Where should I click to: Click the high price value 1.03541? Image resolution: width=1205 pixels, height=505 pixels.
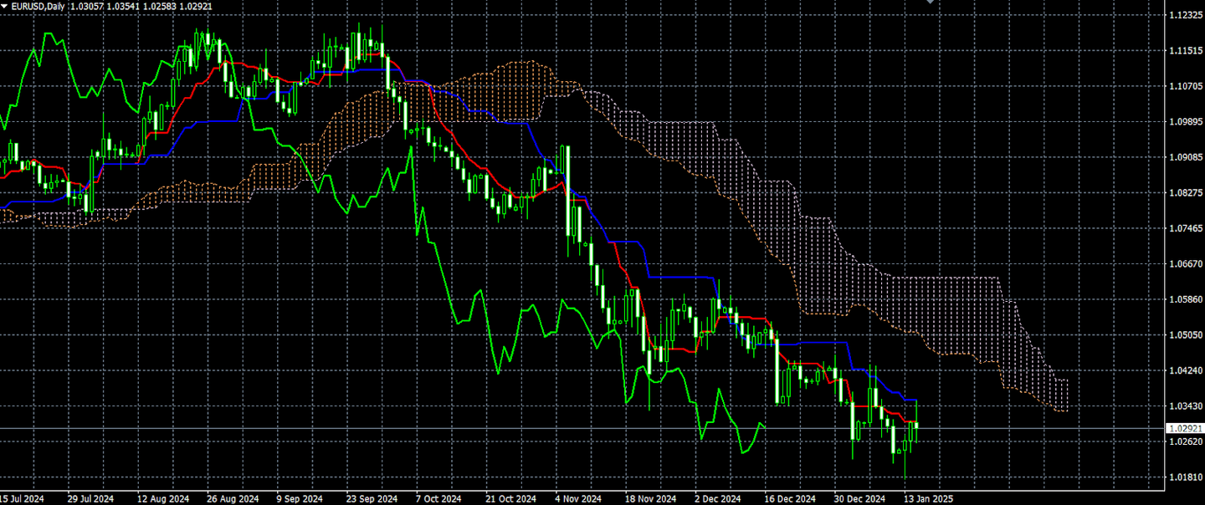click(x=122, y=6)
